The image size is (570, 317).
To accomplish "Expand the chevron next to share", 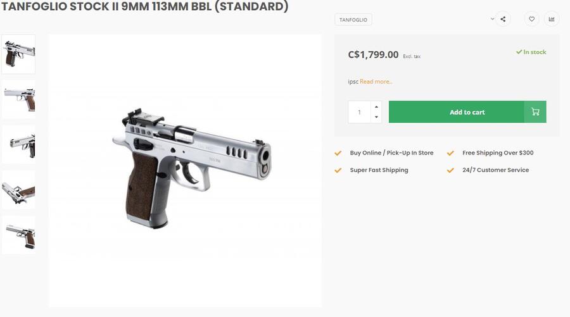I will [493, 19].
